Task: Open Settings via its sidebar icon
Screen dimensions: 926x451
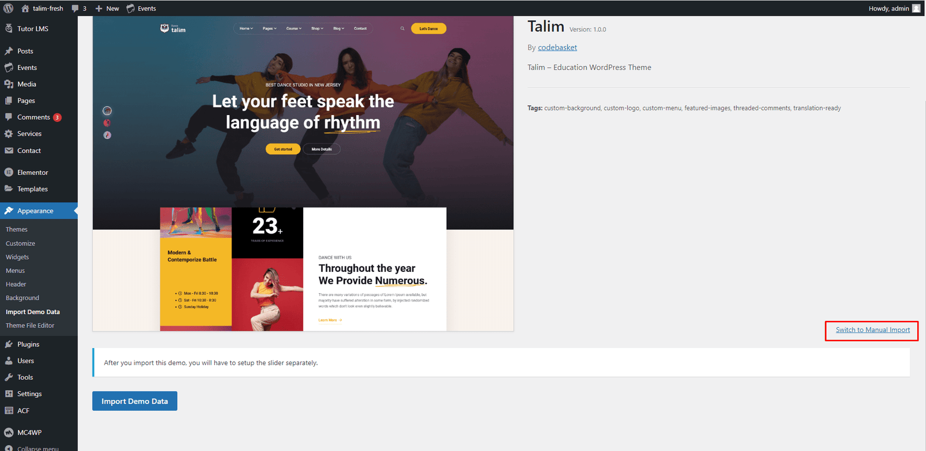Action: pos(9,394)
